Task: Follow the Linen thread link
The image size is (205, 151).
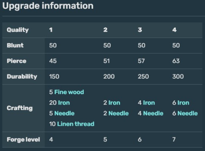Action: 76,124
